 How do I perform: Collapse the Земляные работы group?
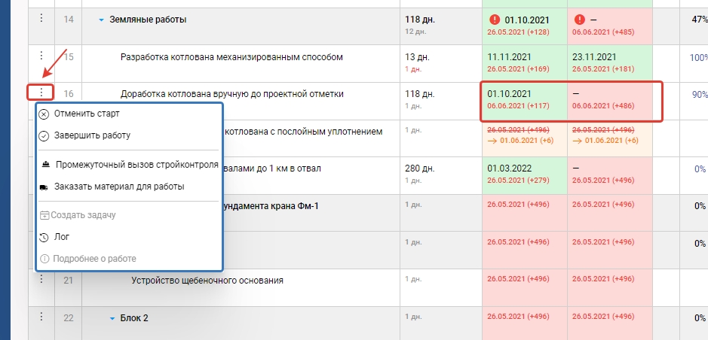101,20
